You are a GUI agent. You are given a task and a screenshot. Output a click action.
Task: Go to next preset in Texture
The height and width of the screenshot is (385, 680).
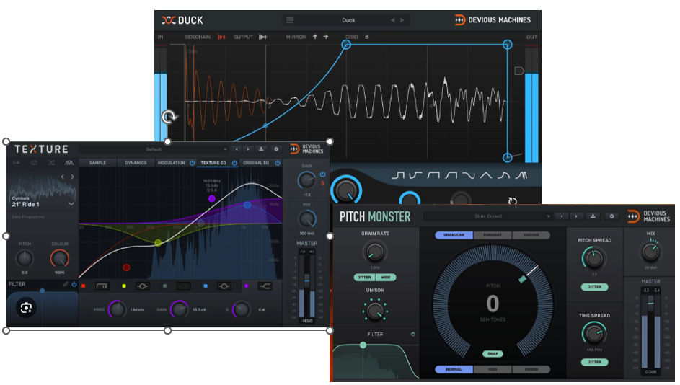(x=248, y=149)
